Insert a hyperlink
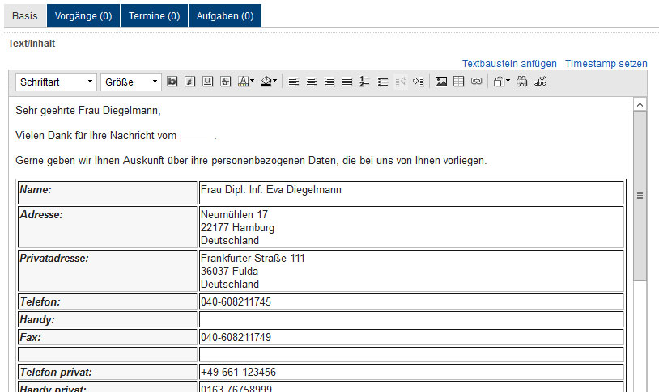Viewport: 659px width, 392px height. coord(477,82)
